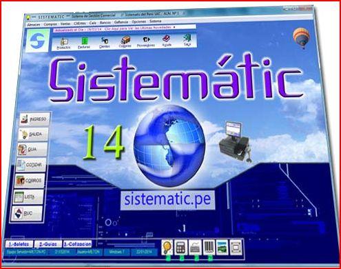Click the barcode icon
The height and width of the screenshot is (269, 341).
tap(209, 247)
